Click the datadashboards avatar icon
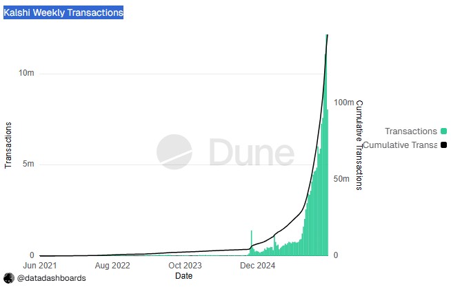This screenshot has height=287, width=451. 9,277
